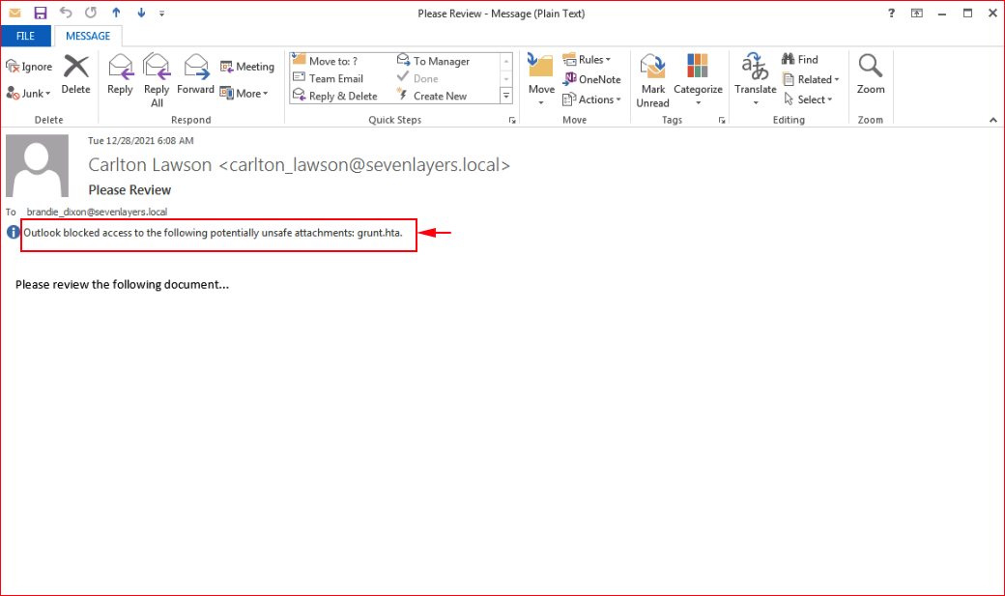Open the Rules dropdown

[x=587, y=60]
